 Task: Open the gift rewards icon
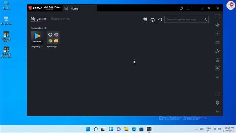(x=145, y=20)
